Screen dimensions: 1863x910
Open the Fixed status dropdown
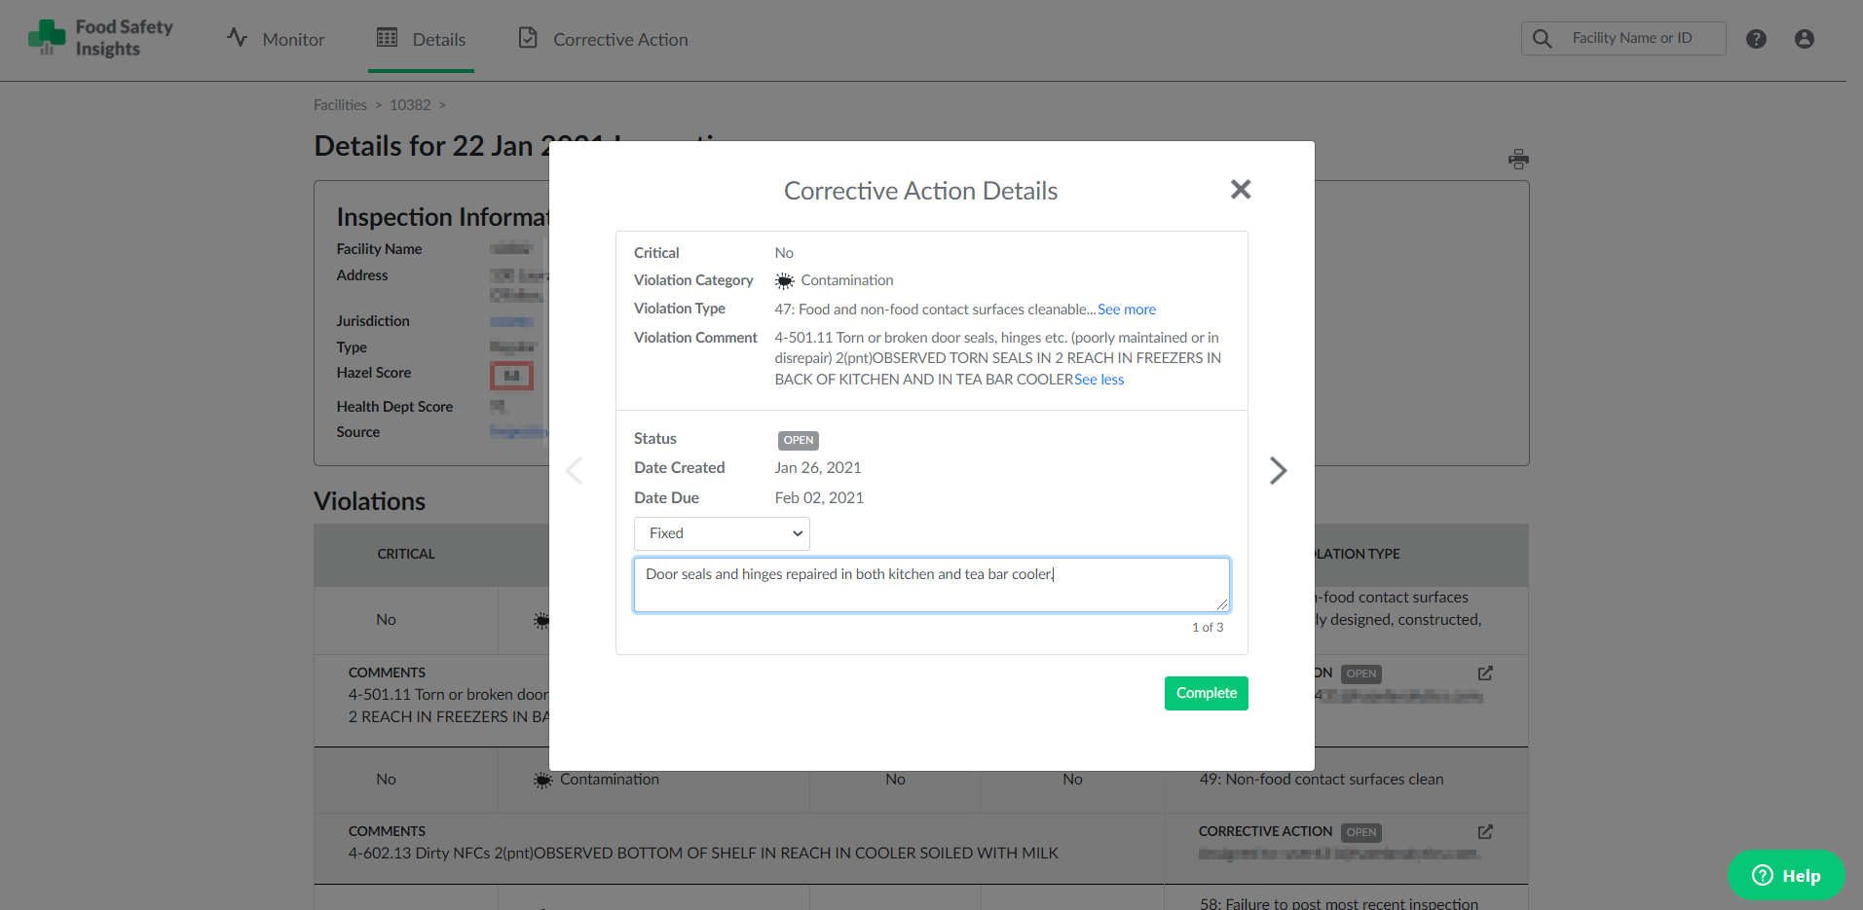pos(721,533)
